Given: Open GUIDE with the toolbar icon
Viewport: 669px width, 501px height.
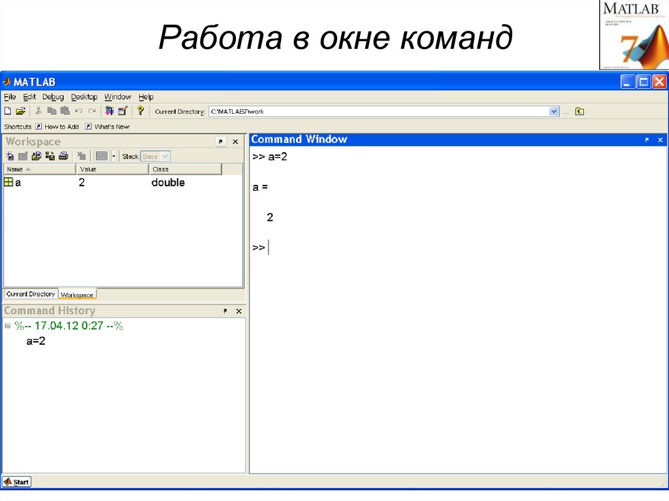Looking at the screenshot, I should 123,112.
